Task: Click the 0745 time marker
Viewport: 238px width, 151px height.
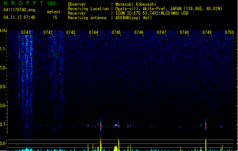Action: tap(116, 32)
